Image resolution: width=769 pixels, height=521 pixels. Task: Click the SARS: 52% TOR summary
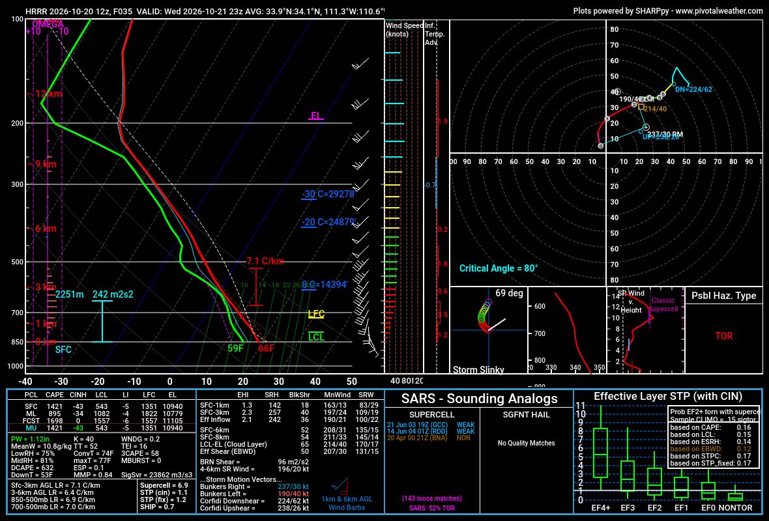click(432, 508)
